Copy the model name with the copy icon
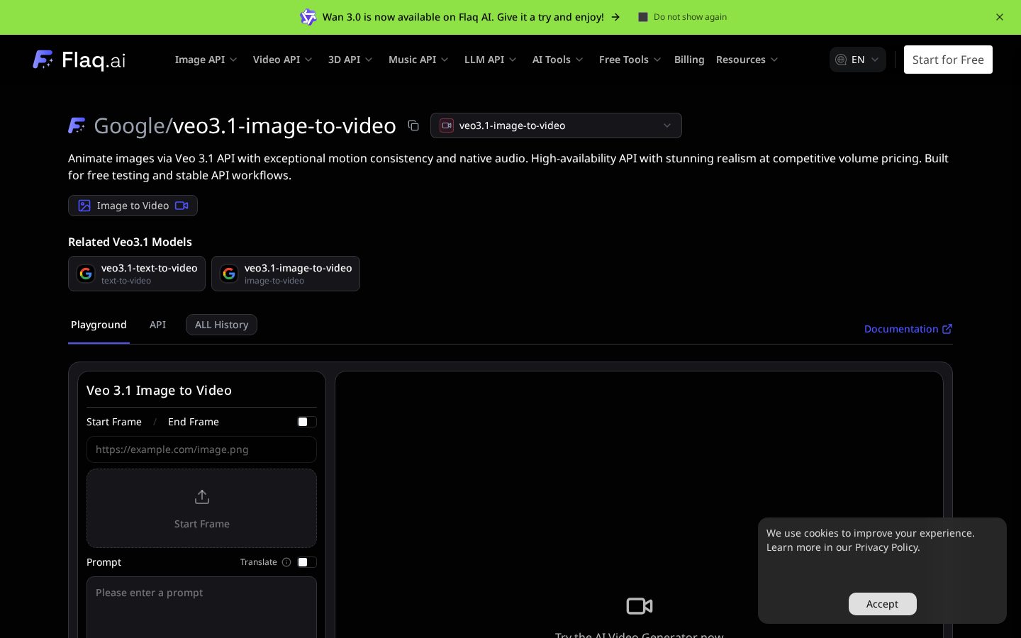 coord(413,125)
